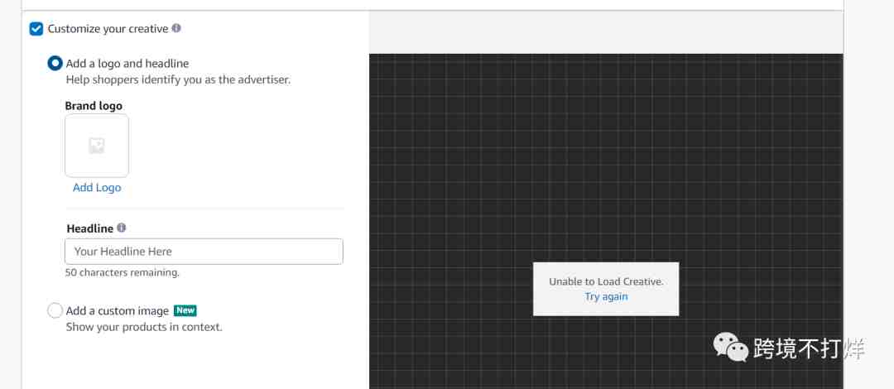Click 'Show your products in context' text
The width and height of the screenshot is (894, 389).
(x=144, y=328)
